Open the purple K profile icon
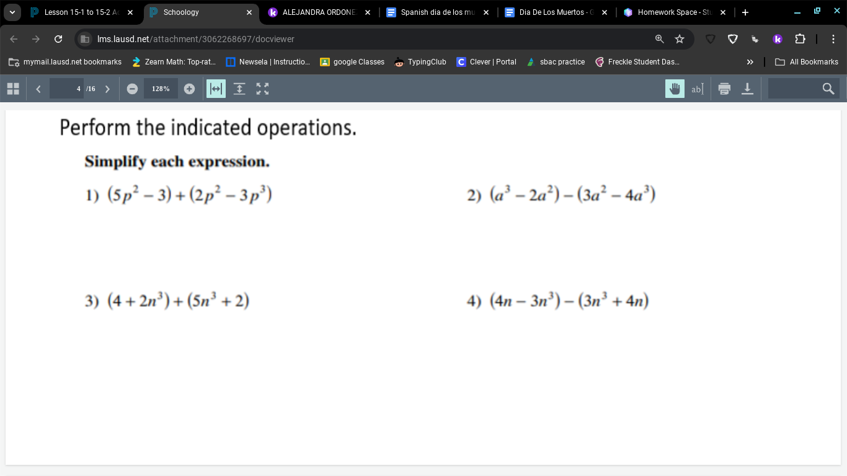847x476 pixels. [778, 39]
